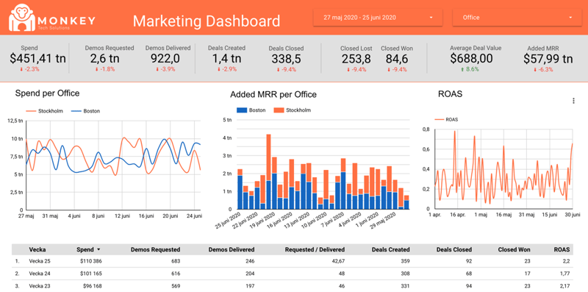588x292 pixels.
Task: Click Boston blue legend swatch in Added MRR chart
Action: click(242, 110)
